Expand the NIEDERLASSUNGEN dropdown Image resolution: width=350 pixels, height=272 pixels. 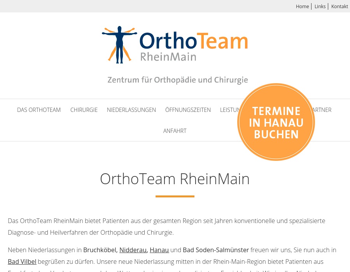pos(131,110)
